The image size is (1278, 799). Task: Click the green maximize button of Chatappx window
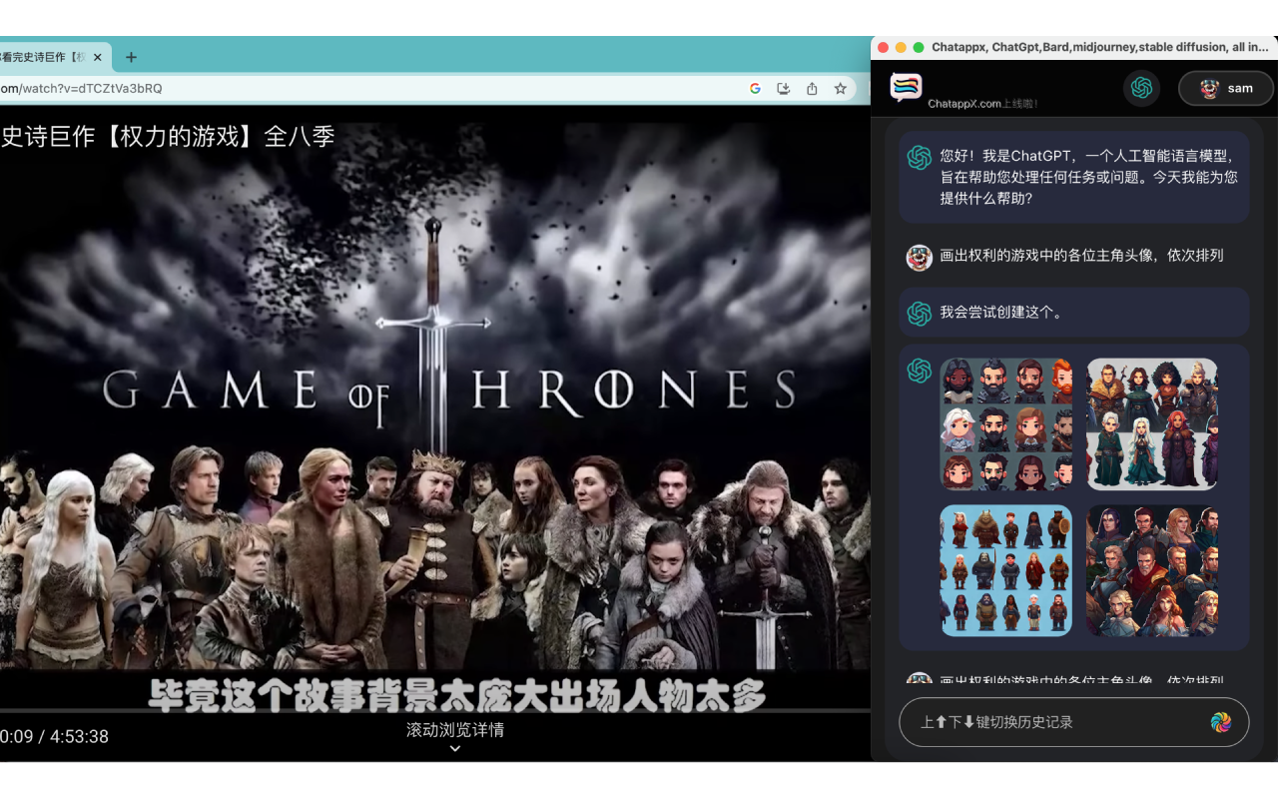[x=919, y=47]
